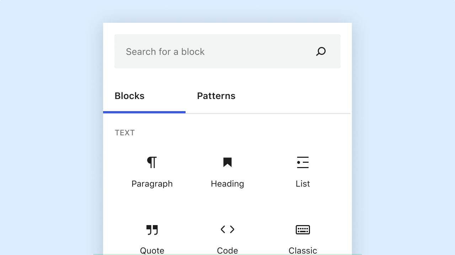Click the Quote text label
This screenshot has height=255, width=455.
[x=152, y=250]
